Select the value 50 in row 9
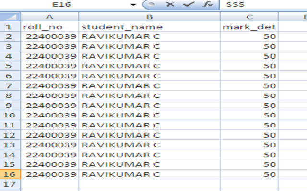Image resolution: width=307 pixels, height=191 pixels. (249, 106)
